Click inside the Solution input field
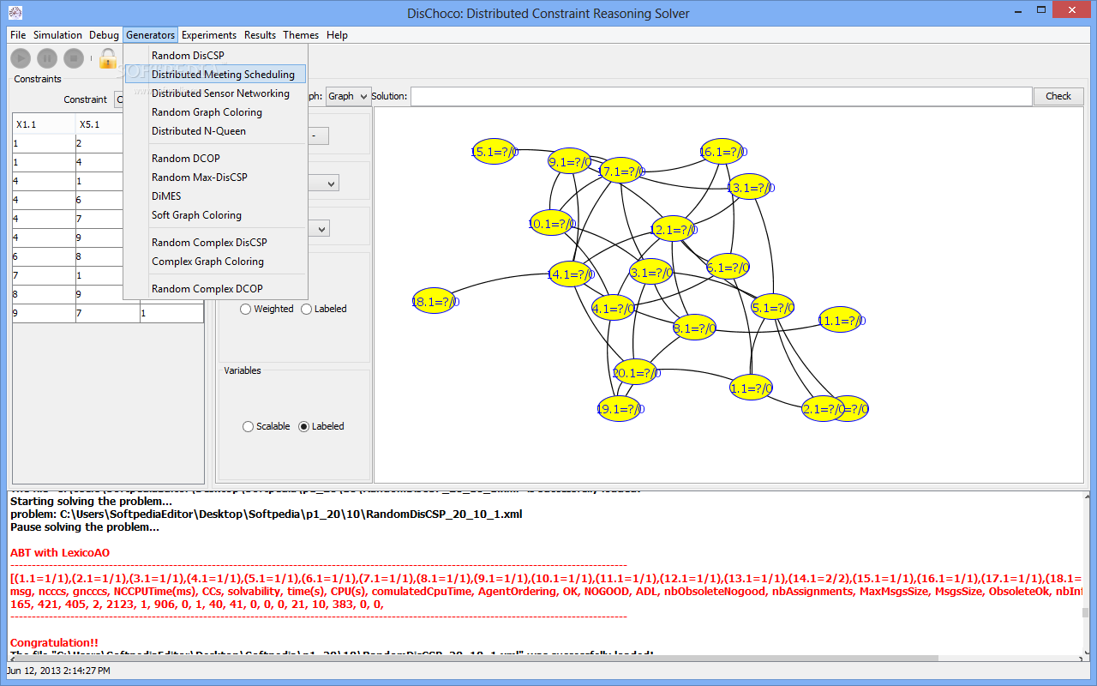Screen dimensions: 1097x686 [721, 96]
